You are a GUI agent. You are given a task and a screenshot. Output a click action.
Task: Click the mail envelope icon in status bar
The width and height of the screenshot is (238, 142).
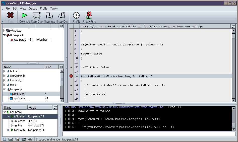(11, 139)
